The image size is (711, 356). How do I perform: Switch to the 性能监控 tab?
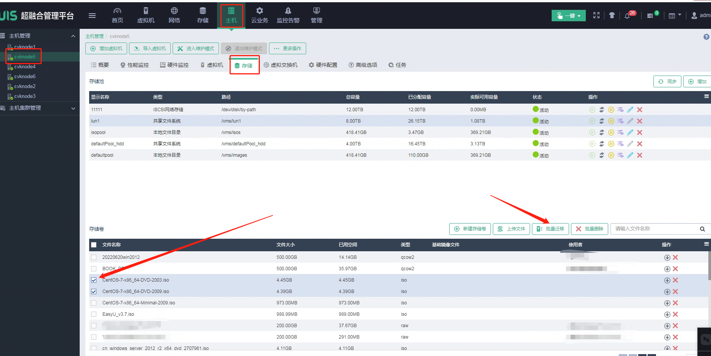(x=135, y=65)
